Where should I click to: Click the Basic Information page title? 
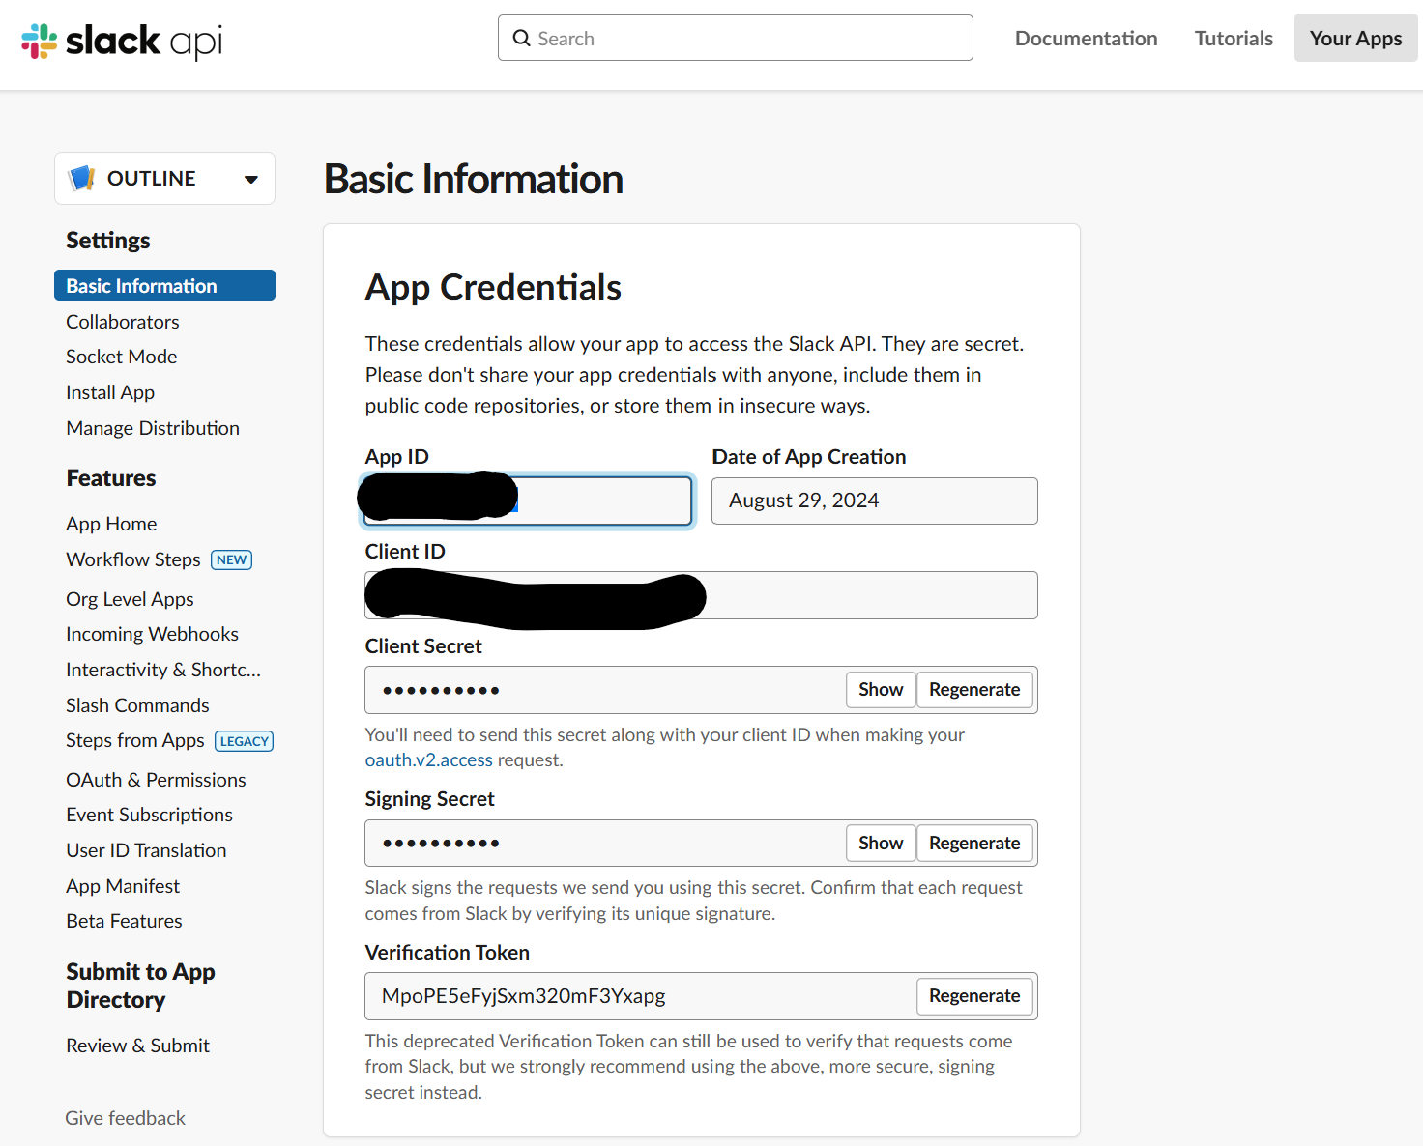[x=474, y=179]
